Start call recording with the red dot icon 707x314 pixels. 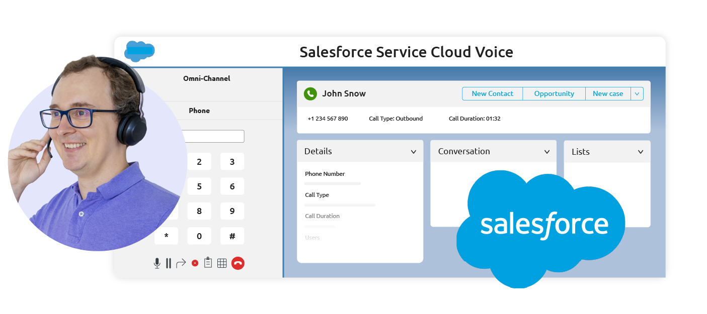tap(194, 262)
